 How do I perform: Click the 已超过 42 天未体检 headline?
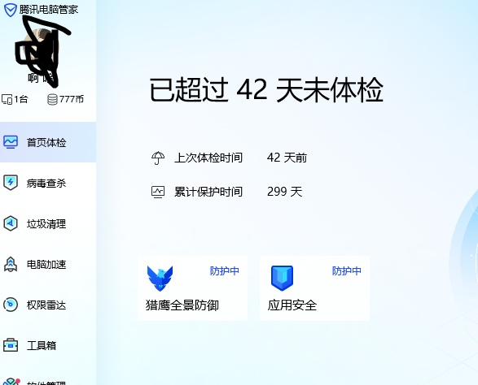pyautogui.click(x=266, y=89)
